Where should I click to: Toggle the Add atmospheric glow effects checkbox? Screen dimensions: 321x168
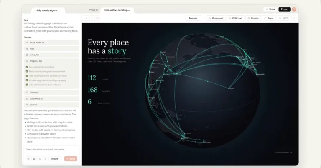(x=27, y=85)
